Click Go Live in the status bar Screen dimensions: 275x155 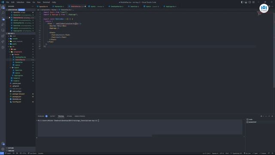point(247,153)
